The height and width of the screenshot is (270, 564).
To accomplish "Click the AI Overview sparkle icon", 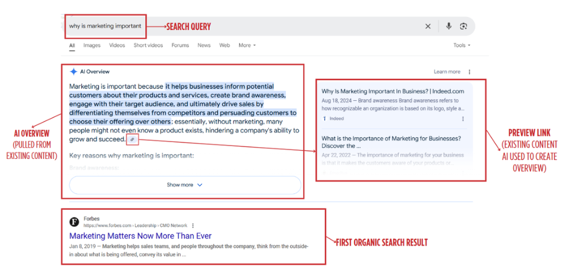I will pyautogui.click(x=73, y=72).
